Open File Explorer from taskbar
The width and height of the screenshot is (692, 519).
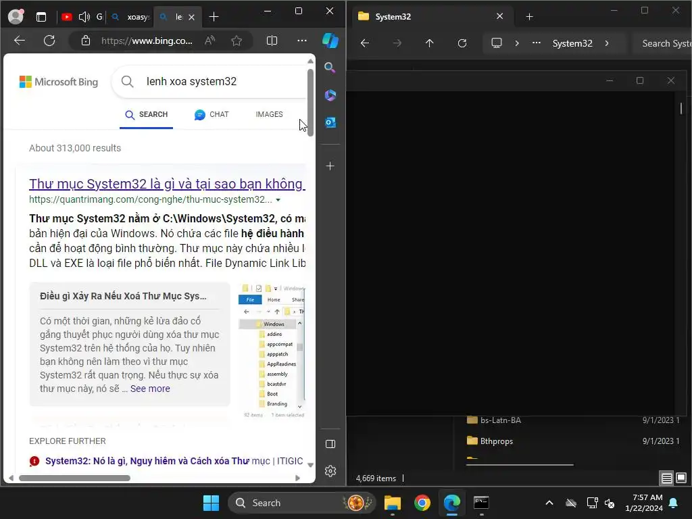coord(393,503)
